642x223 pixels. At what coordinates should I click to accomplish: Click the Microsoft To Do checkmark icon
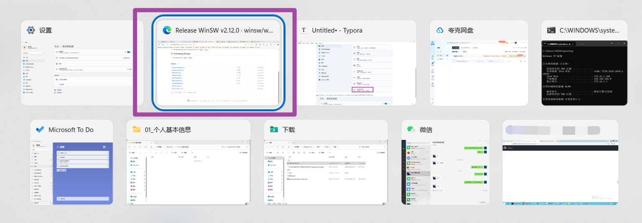40,129
